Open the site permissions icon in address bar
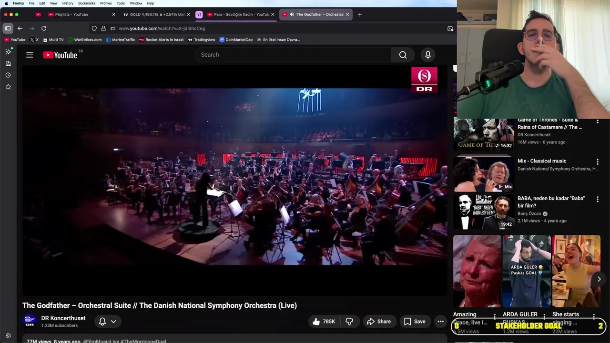Viewport: 610px width, 343px height. [113, 29]
